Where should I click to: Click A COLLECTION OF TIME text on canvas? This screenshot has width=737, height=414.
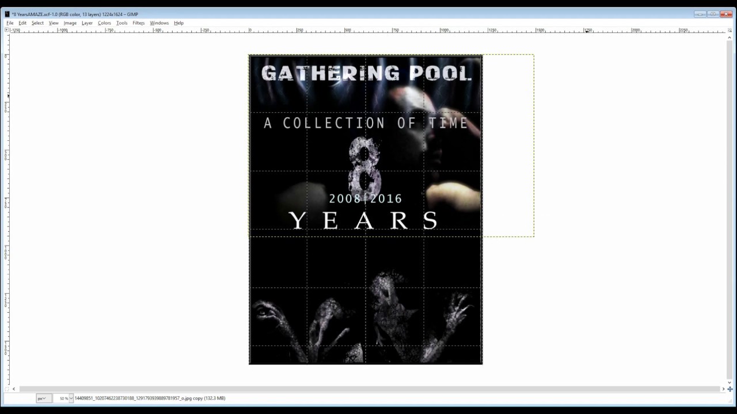366,122
